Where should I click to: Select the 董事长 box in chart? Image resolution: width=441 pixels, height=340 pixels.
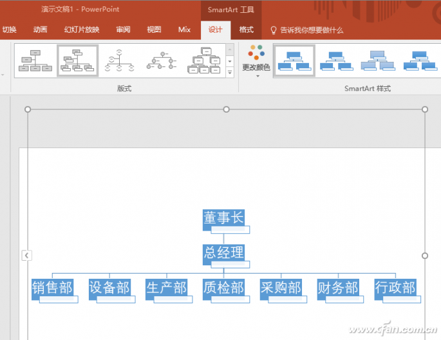tap(224, 218)
